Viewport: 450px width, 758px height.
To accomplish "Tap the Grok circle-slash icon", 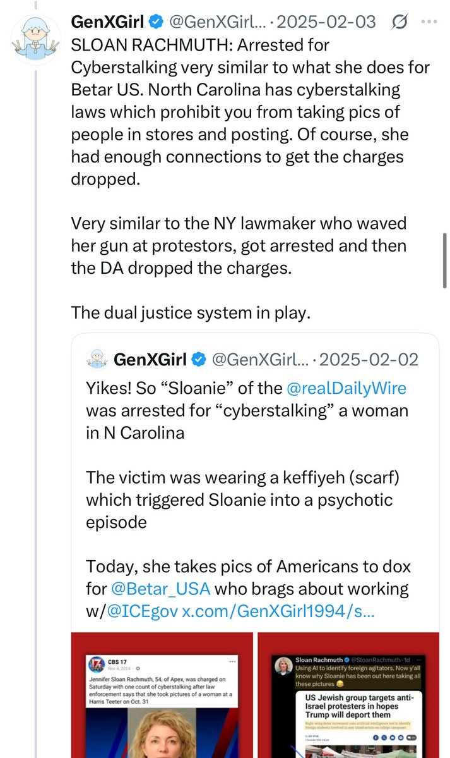I will (400, 22).
